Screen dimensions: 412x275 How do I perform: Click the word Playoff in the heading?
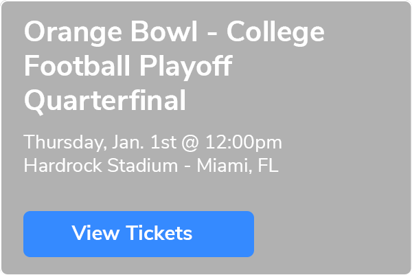point(186,66)
